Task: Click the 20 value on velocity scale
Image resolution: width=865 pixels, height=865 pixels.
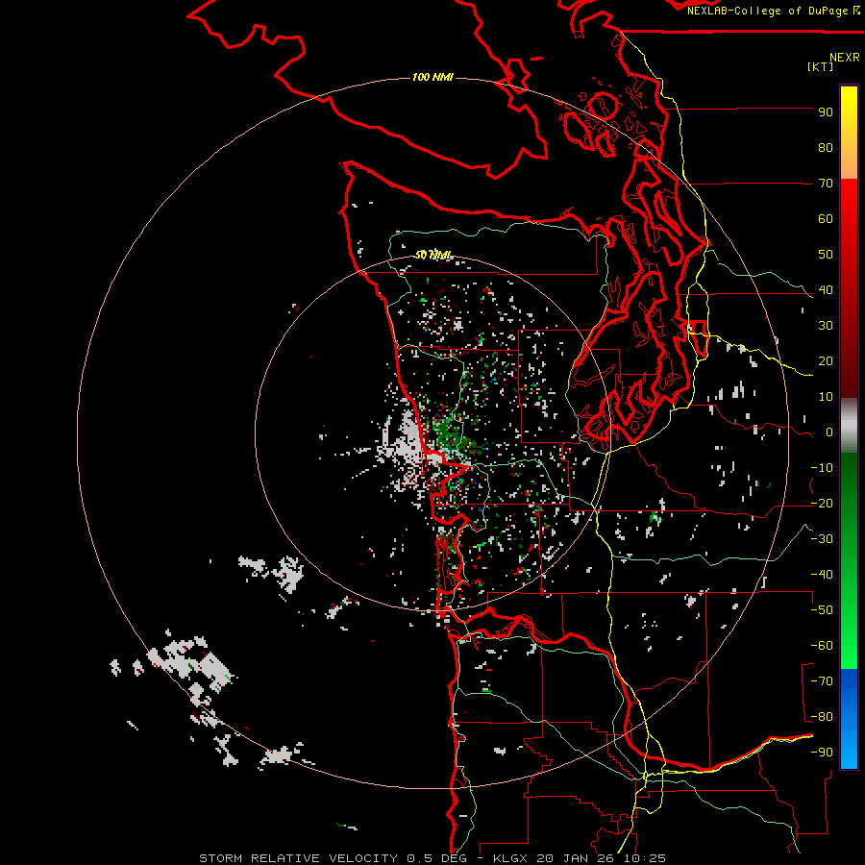Action: coord(826,360)
